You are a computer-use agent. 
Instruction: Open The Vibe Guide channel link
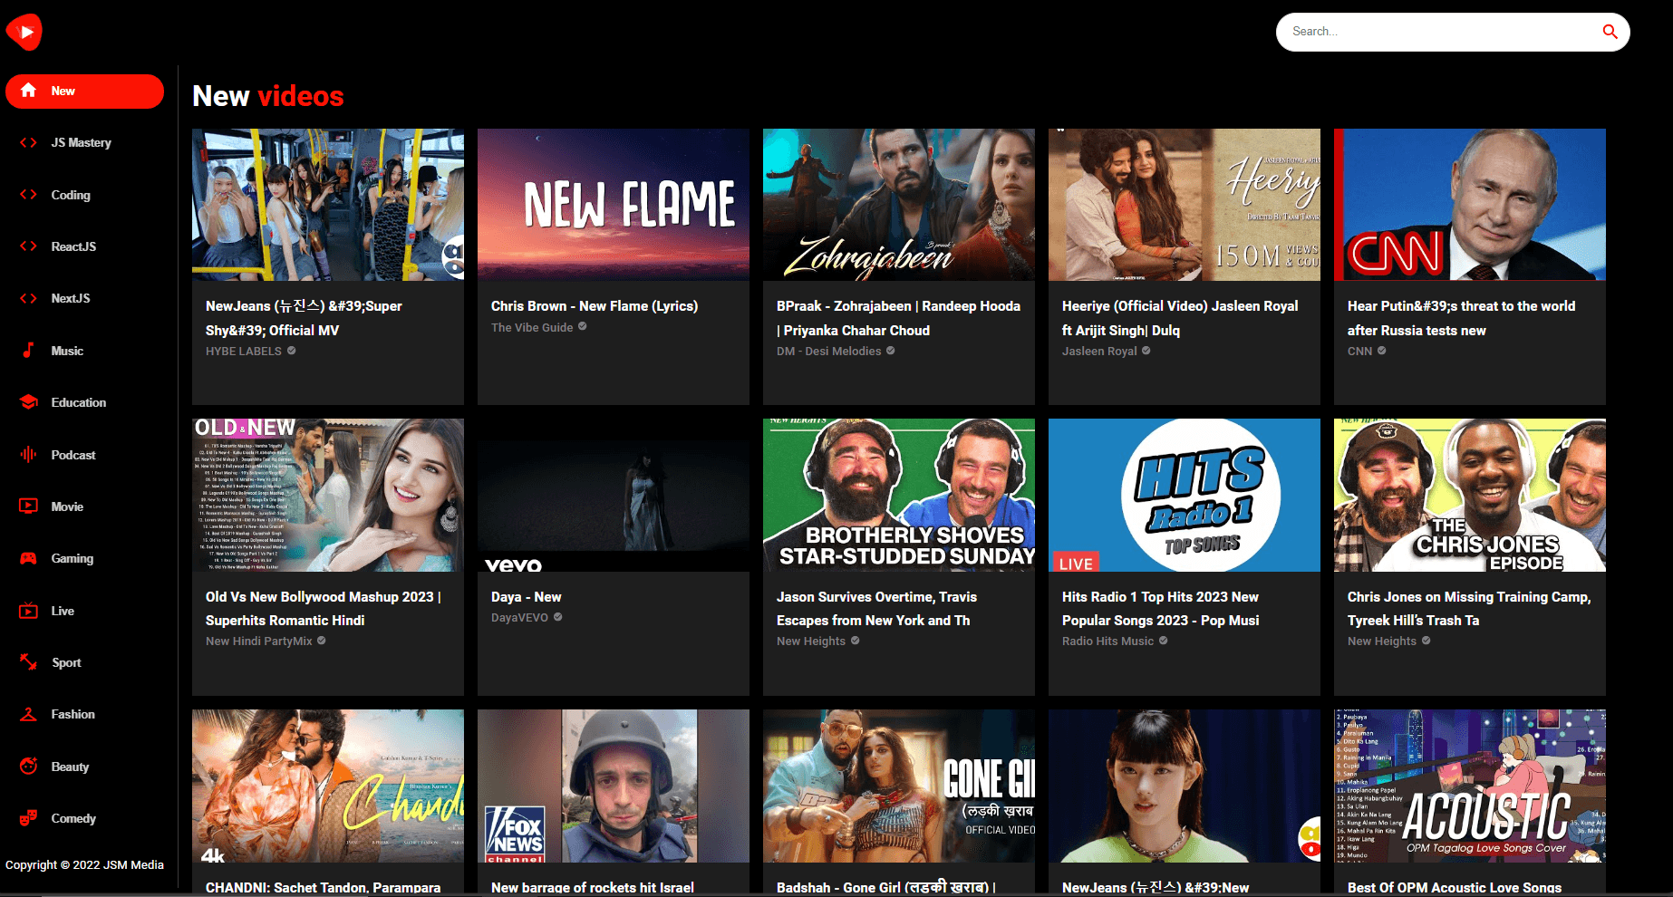[532, 328]
